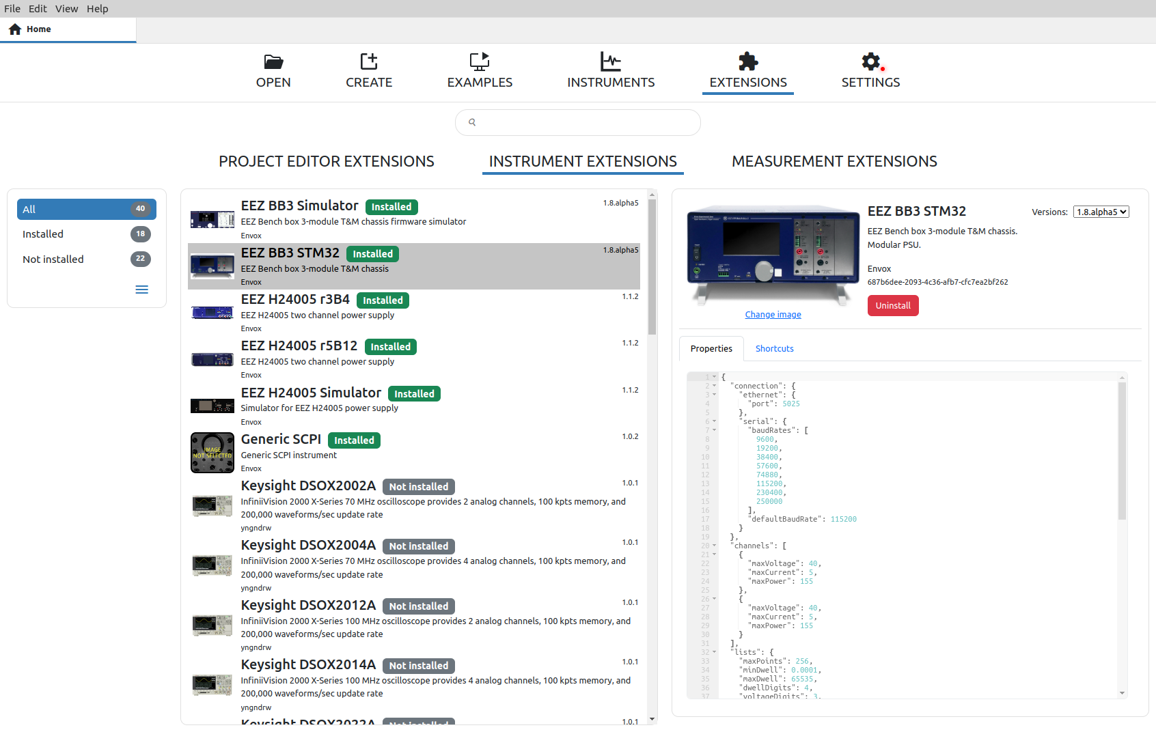
Task: Click EEZ H24005 r5B12 thumbnail image
Action: (x=212, y=359)
